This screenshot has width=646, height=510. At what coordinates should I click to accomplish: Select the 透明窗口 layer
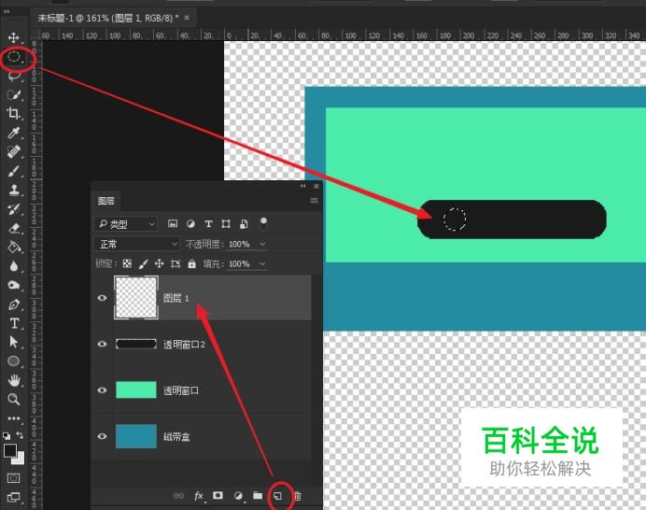[x=204, y=390]
